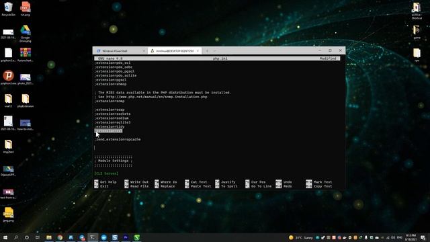
Task: Open the Recycle Bin desktop icon
Action: coord(8,9)
